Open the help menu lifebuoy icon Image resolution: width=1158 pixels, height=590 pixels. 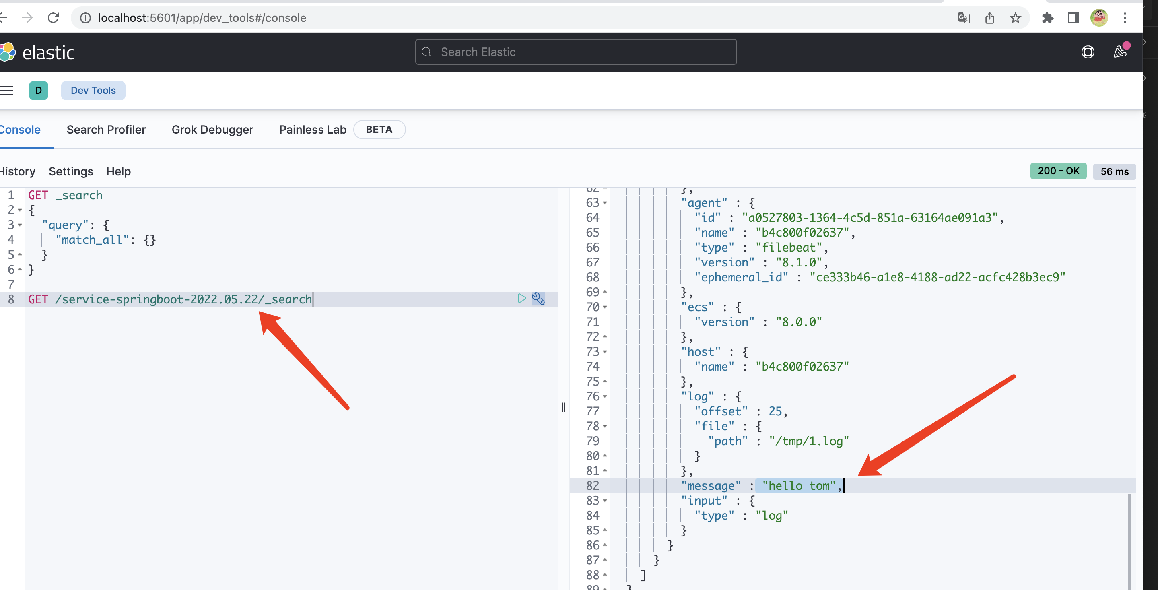(x=1088, y=52)
